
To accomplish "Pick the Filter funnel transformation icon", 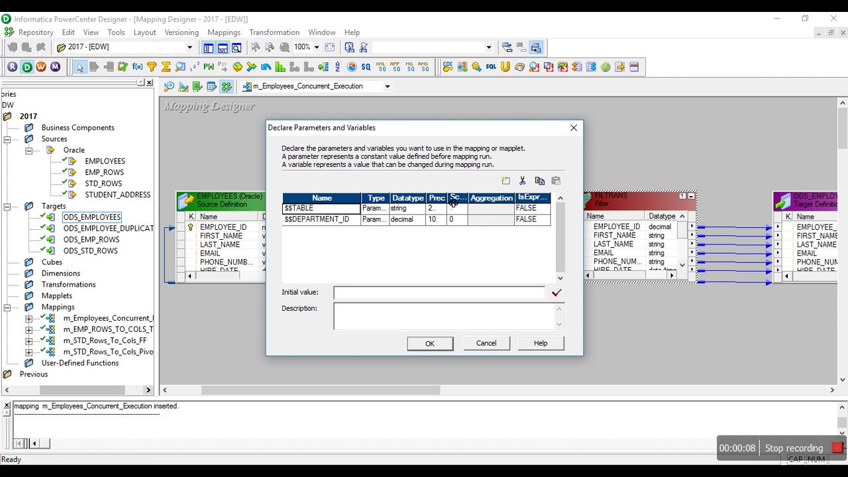I will point(152,67).
